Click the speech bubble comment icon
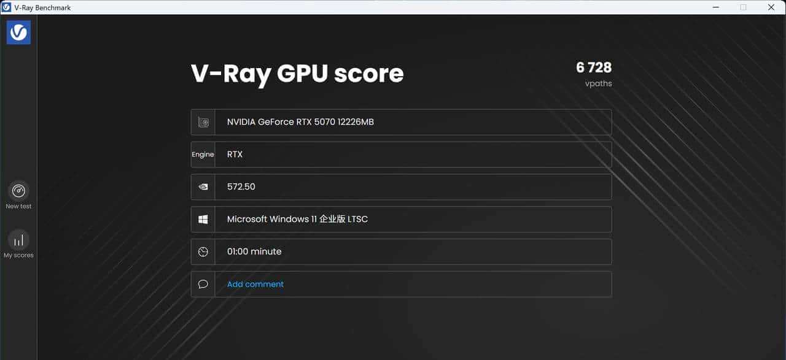 [203, 284]
